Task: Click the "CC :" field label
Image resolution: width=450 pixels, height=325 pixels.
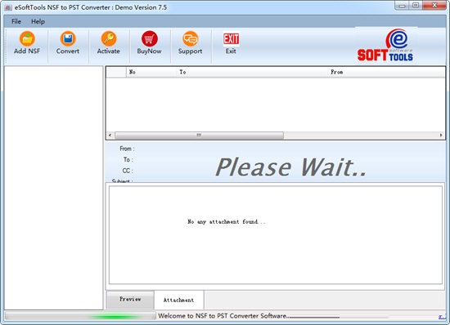Action: click(128, 171)
